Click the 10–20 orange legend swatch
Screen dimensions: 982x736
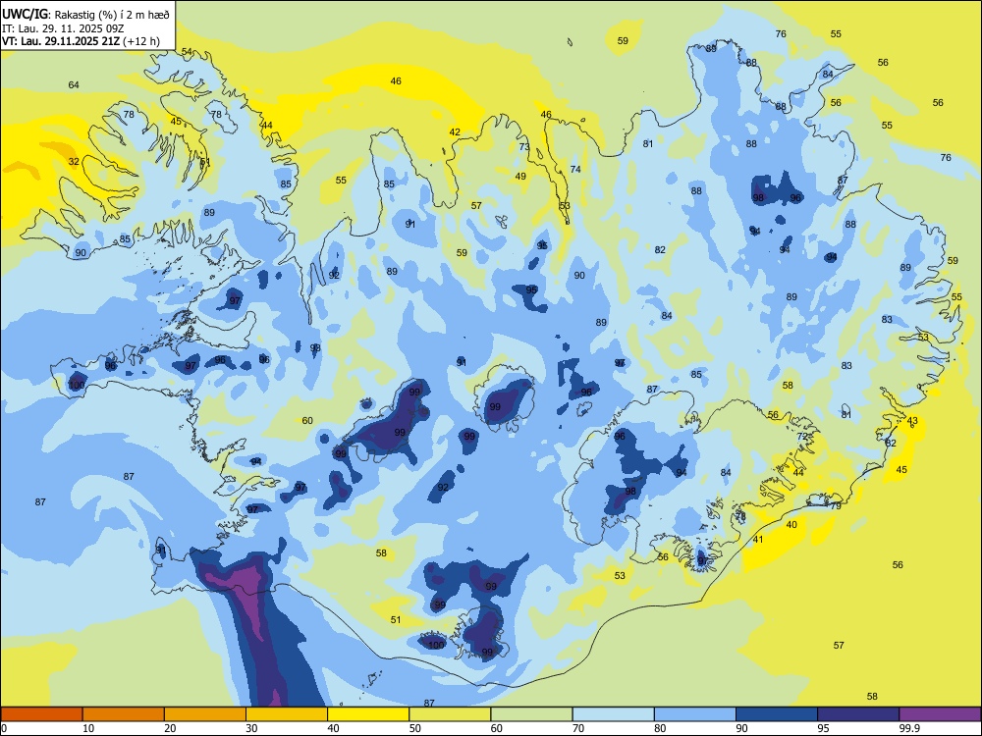coord(124,714)
